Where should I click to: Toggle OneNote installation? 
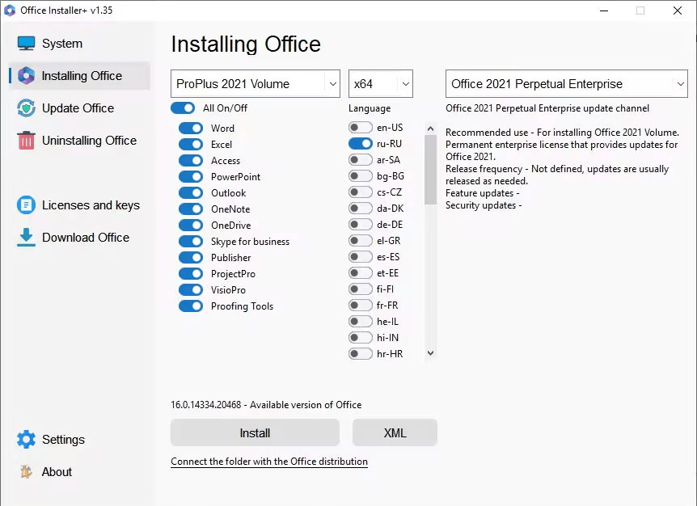coord(191,209)
